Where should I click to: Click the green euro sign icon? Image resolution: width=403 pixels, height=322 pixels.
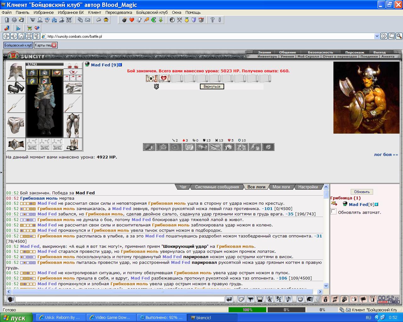pos(153,20)
